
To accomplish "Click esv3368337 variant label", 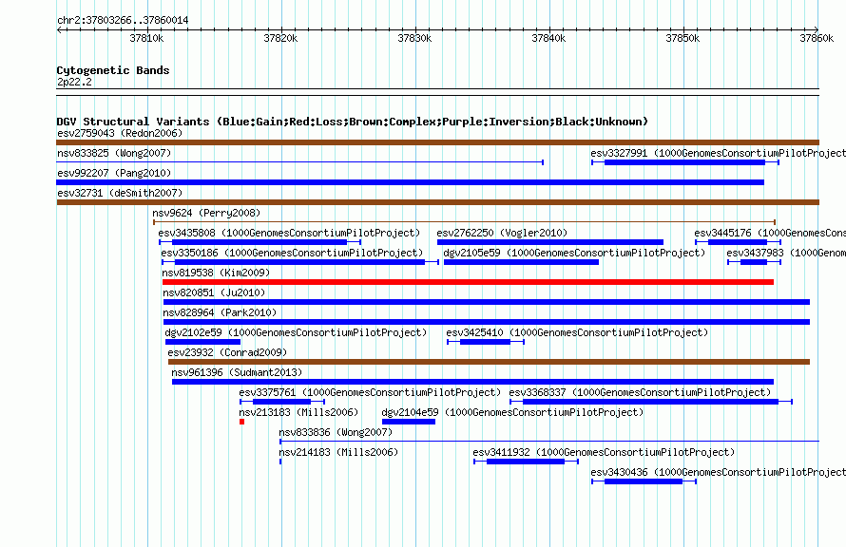I will coord(640,392).
